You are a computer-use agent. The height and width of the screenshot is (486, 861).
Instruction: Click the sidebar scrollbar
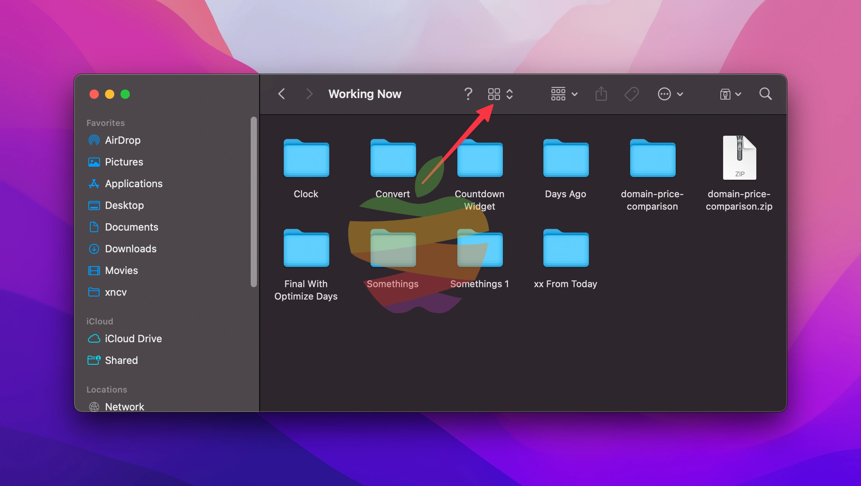pyautogui.click(x=254, y=202)
